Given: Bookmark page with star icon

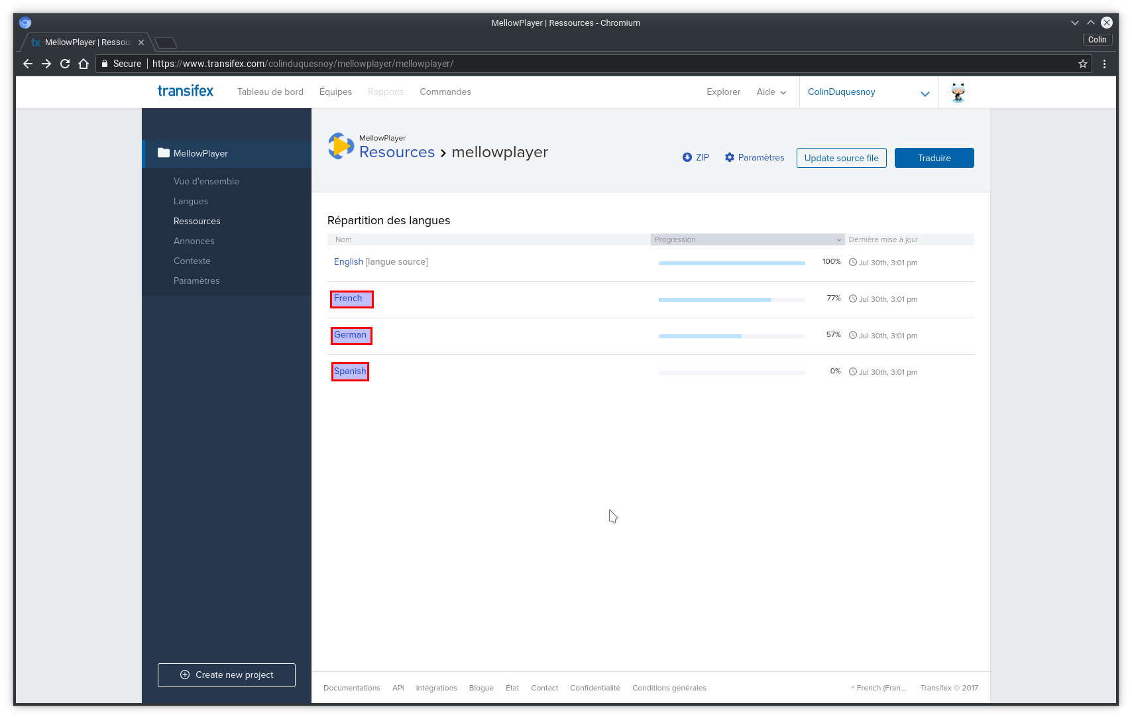Looking at the screenshot, I should coord(1083,64).
